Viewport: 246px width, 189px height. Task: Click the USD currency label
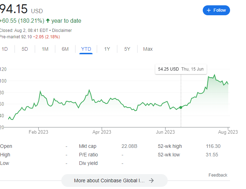point(37,11)
